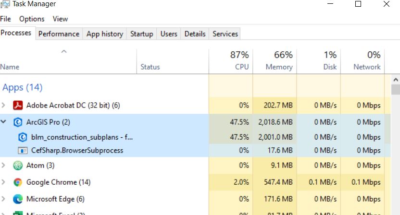400x215 pixels.
Task: Click Chrome's 0.1 MB/s disk value
Action: (x=323, y=182)
